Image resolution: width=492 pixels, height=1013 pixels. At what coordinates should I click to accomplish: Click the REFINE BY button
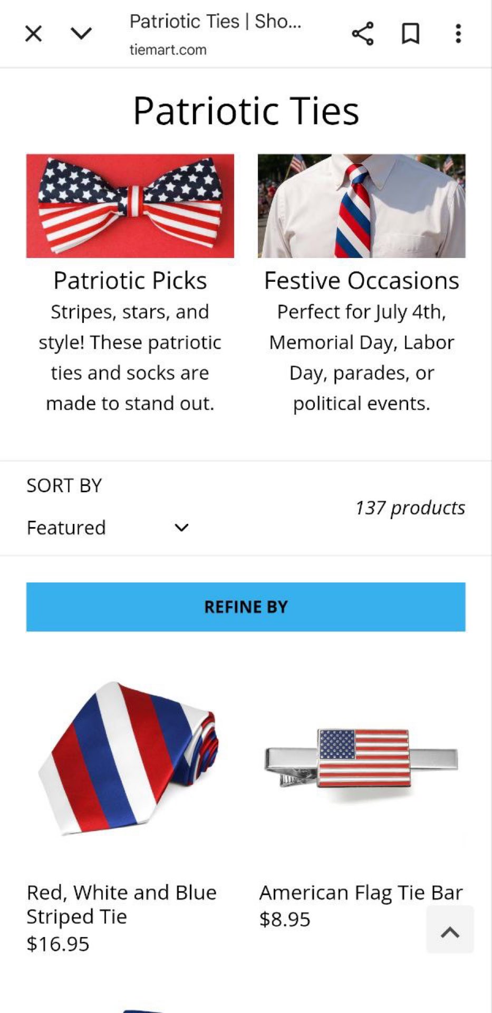click(246, 607)
